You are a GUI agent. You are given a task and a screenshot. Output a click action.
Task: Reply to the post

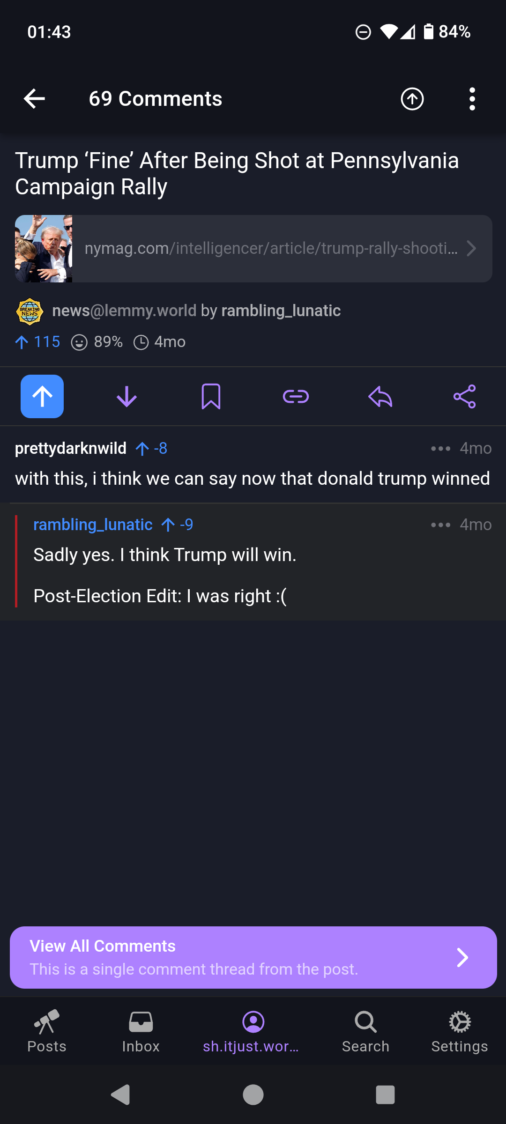[x=380, y=397]
